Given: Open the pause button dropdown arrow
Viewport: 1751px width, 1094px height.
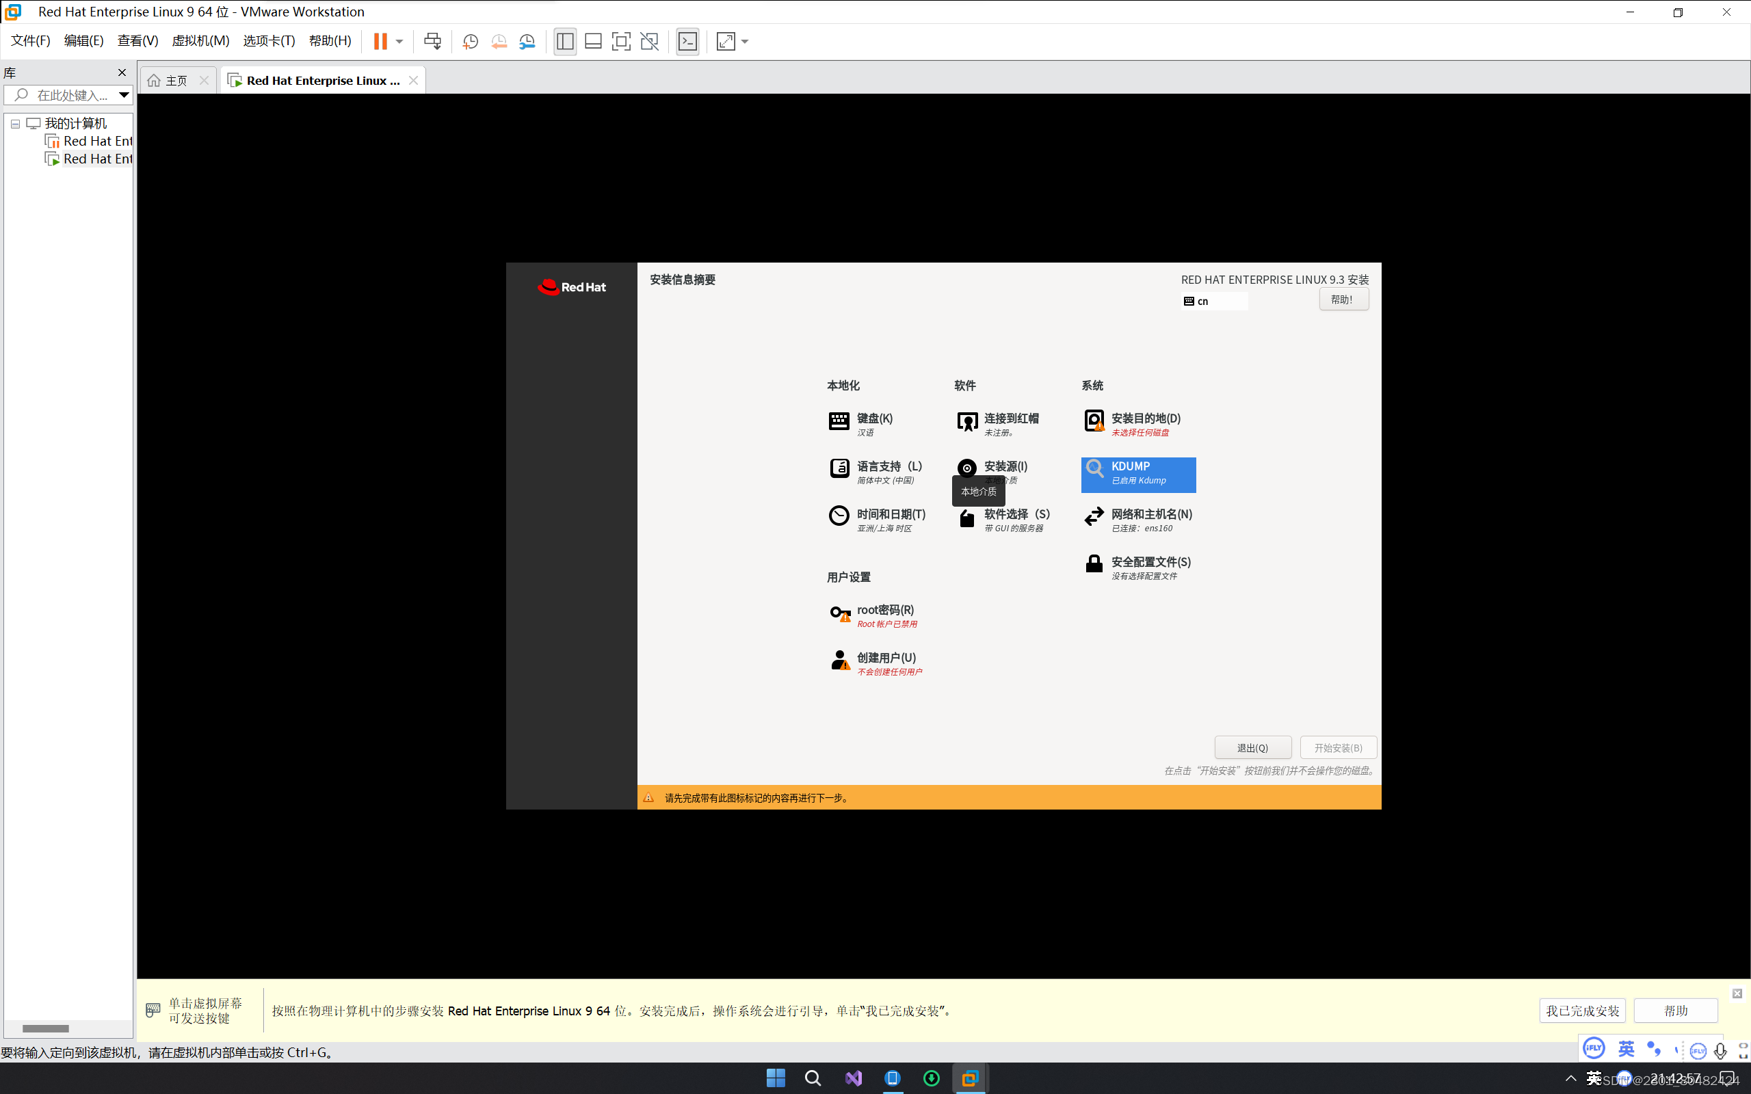Looking at the screenshot, I should (399, 41).
